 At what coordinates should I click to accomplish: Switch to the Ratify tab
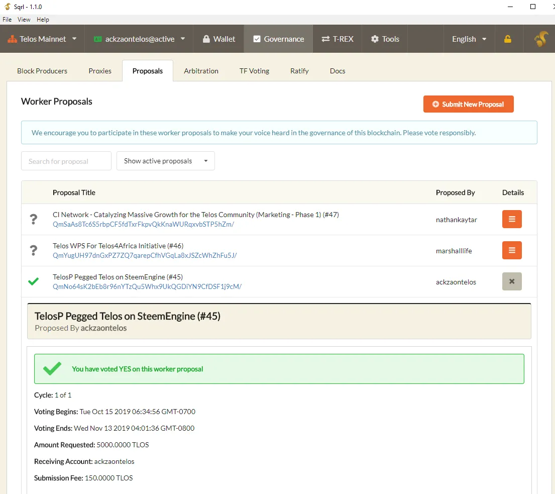299,71
